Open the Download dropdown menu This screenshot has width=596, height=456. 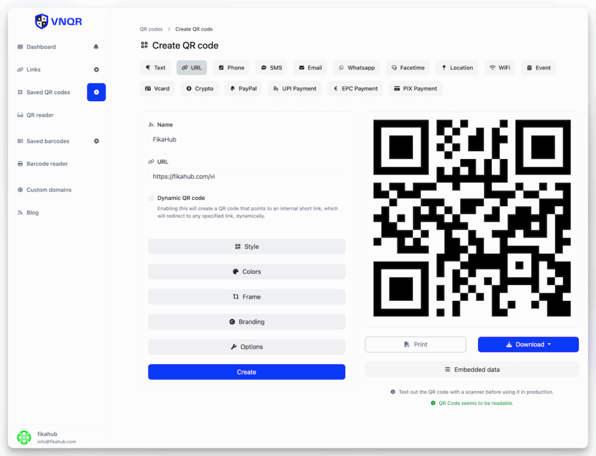(528, 344)
